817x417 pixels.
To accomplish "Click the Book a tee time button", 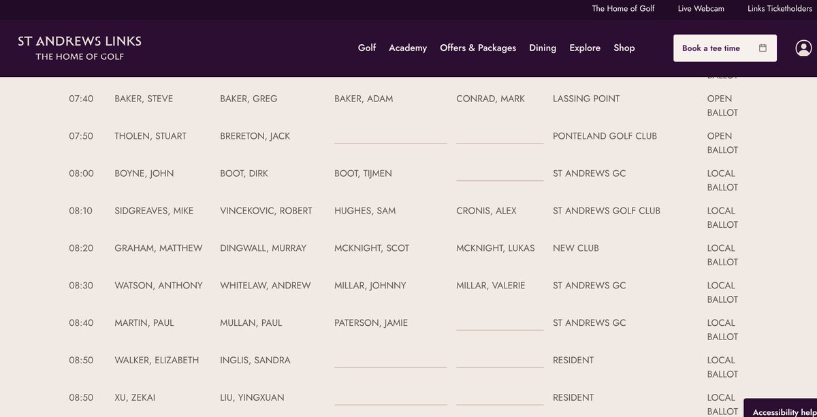I will (725, 48).
